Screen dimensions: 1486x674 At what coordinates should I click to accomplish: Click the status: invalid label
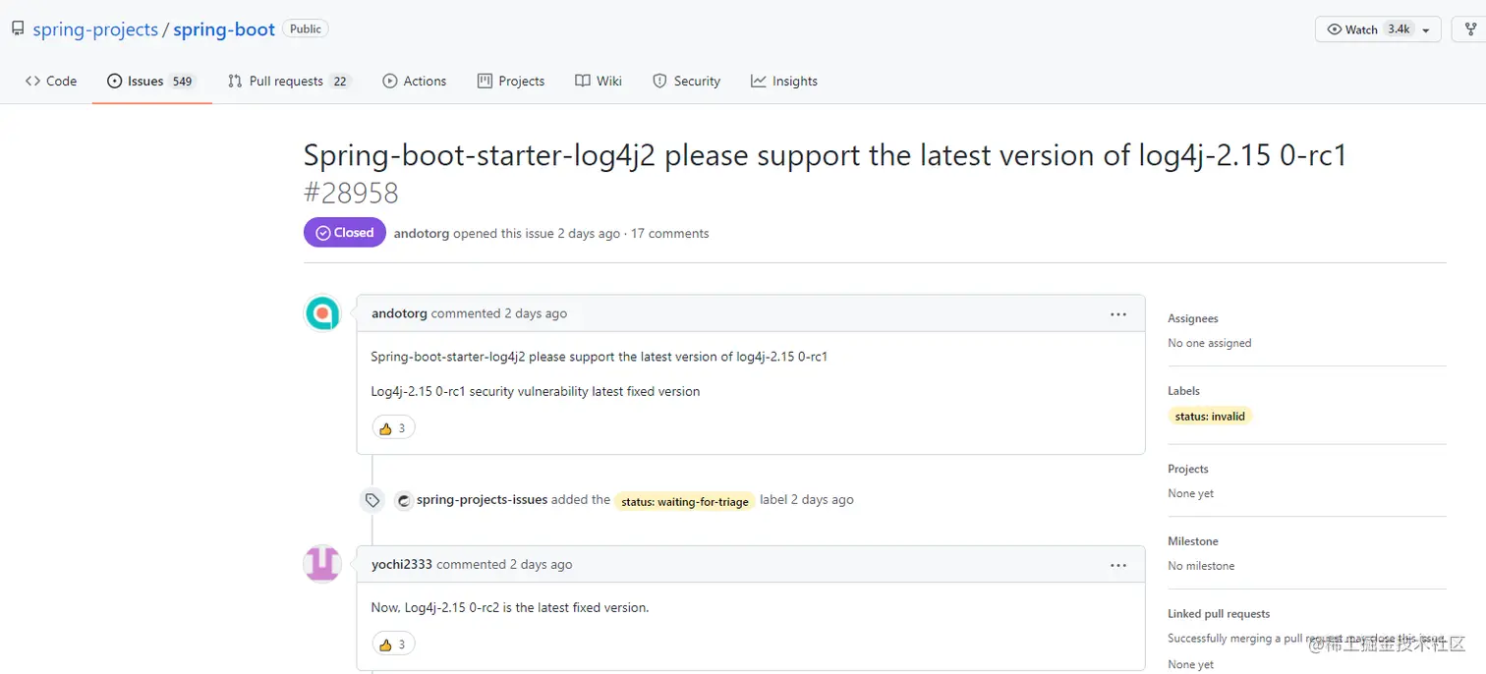(x=1210, y=416)
